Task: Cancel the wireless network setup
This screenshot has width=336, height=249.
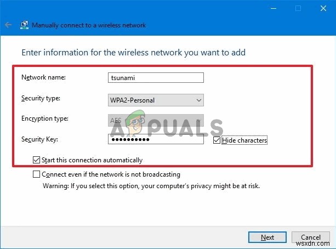Action: pos(311,237)
